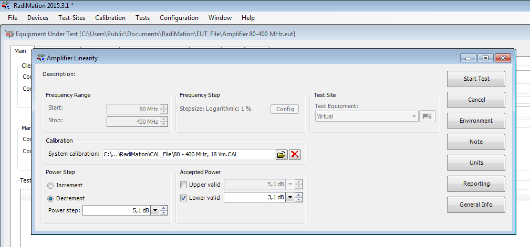Click the Note button

click(x=476, y=142)
